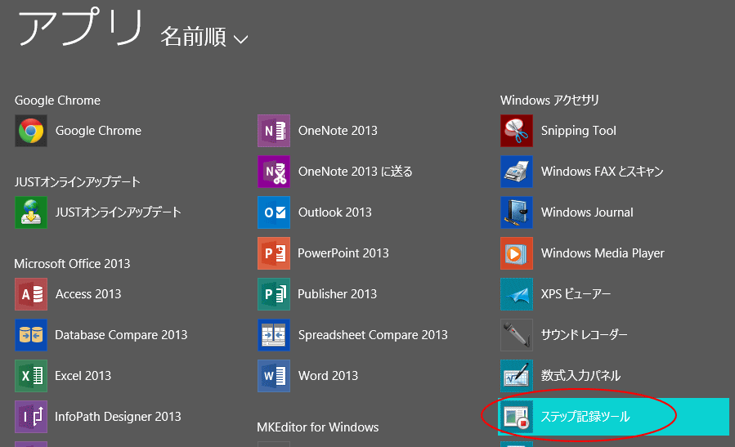Select the Publisher 2013 label
735x447 pixels.
[338, 294]
